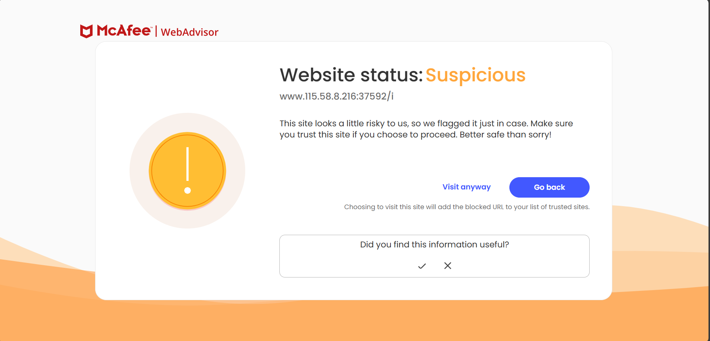Viewport: 710px width, 341px height.
Task: Click the white dot of the exclamation mark
Action: click(x=188, y=191)
